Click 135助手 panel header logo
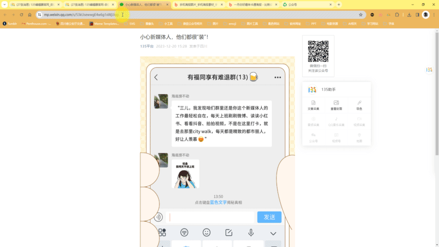439x247 pixels. click(x=312, y=90)
